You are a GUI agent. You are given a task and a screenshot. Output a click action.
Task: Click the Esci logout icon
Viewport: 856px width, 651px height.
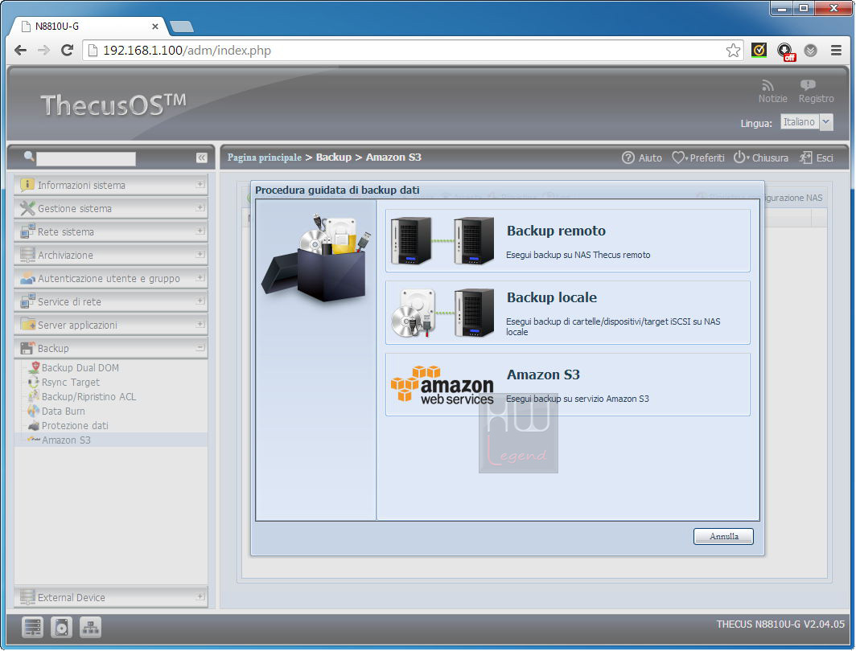tap(806, 158)
